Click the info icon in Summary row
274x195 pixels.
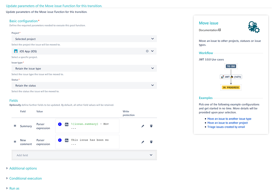(60, 124)
